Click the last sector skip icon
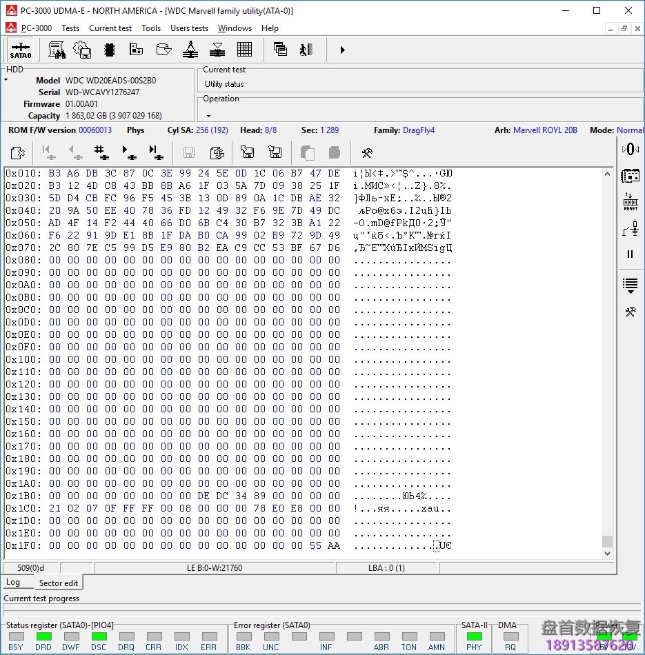 tap(155, 152)
